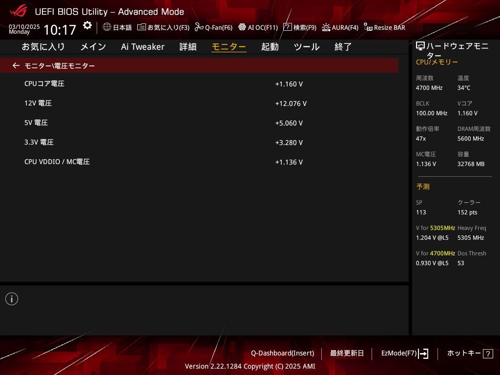500x375 pixels.
Task: Open the 終了 tab
Action: tap(343, 47)
